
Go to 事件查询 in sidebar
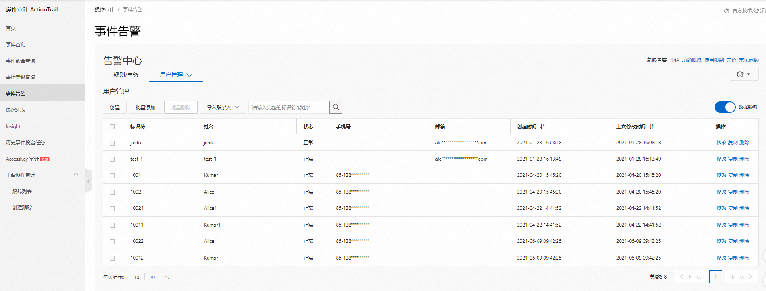(16, 44)
